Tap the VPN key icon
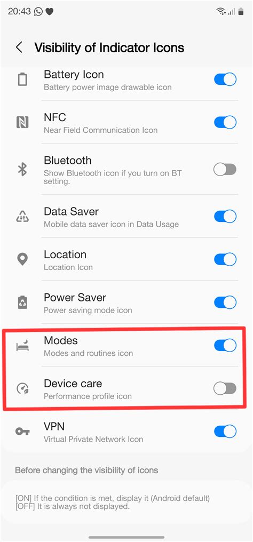This screenshot has width=253, height=542. (22, 432)
